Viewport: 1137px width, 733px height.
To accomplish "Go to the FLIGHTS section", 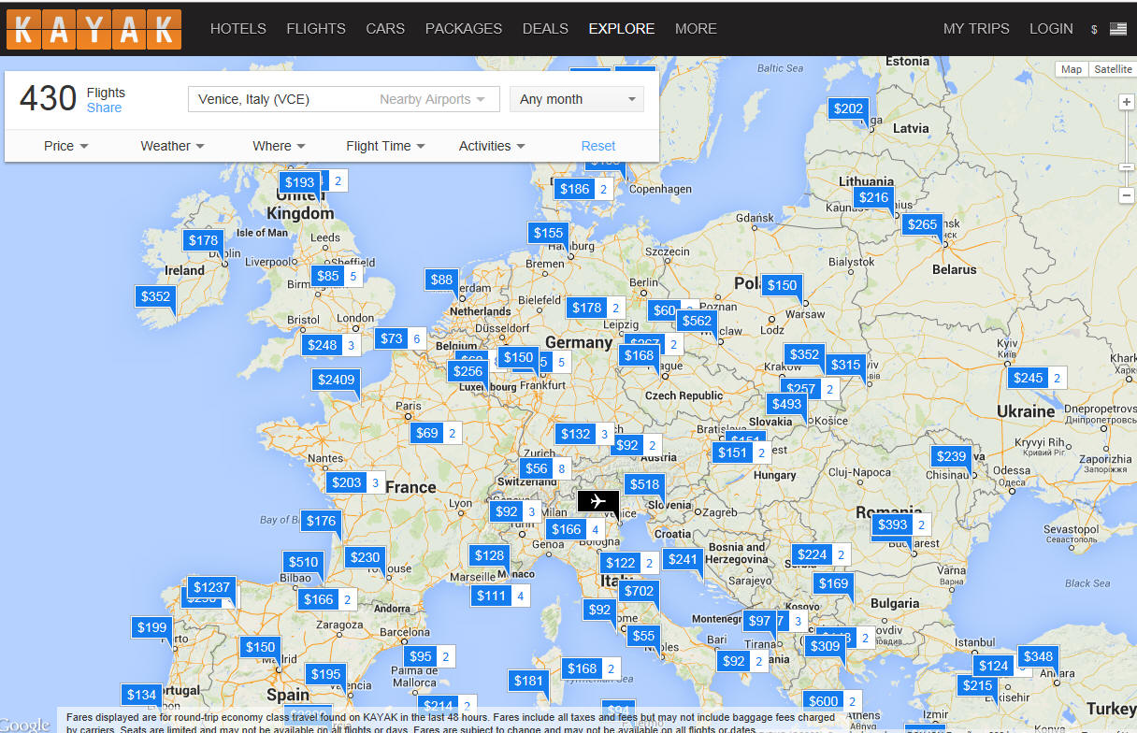I will click(x=316, y=29).
